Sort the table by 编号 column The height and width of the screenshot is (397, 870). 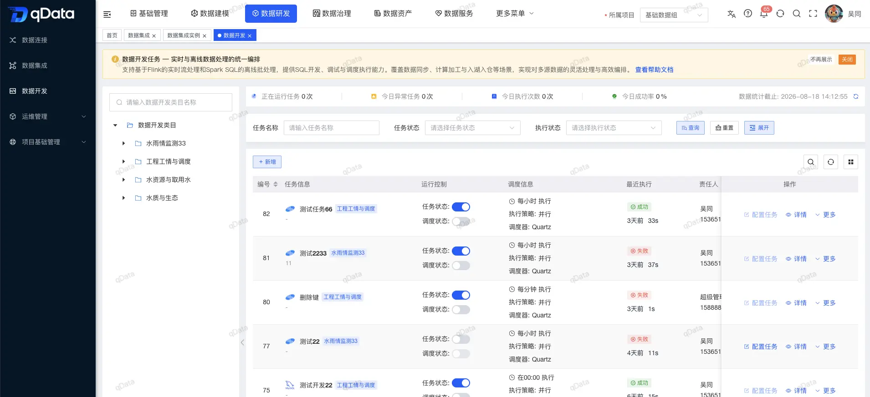pos(276,184)
